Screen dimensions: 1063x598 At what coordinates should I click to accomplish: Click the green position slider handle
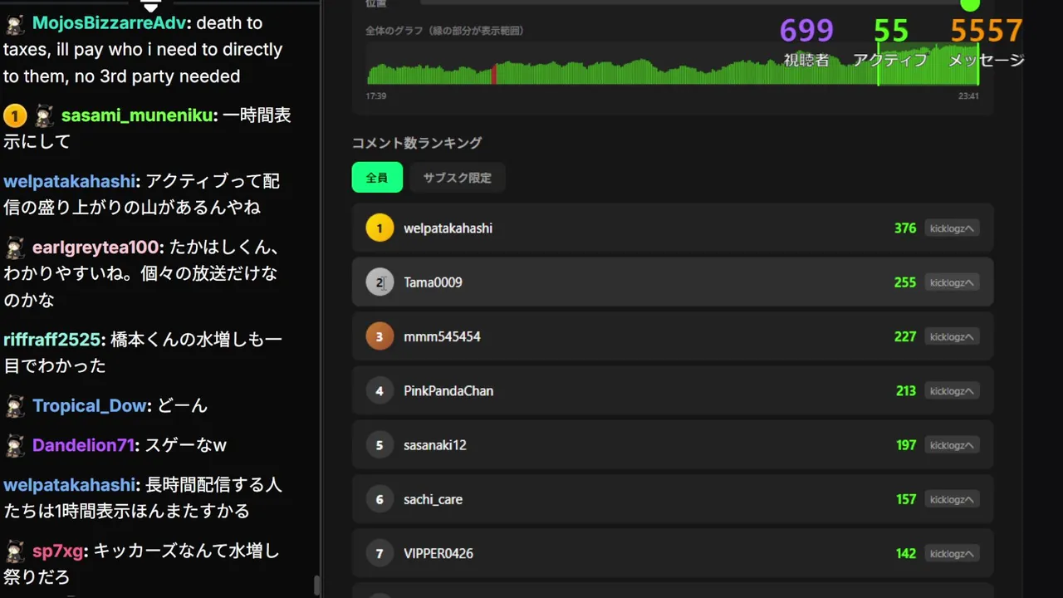point(970,5)
